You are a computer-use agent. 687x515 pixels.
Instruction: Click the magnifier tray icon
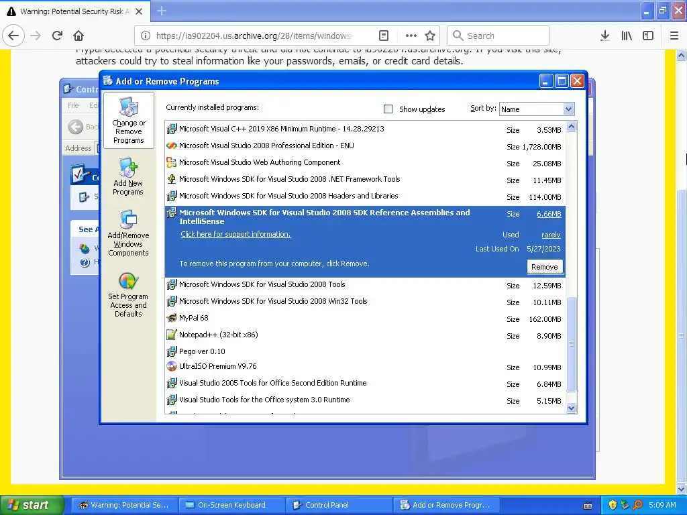pos(638,505)
